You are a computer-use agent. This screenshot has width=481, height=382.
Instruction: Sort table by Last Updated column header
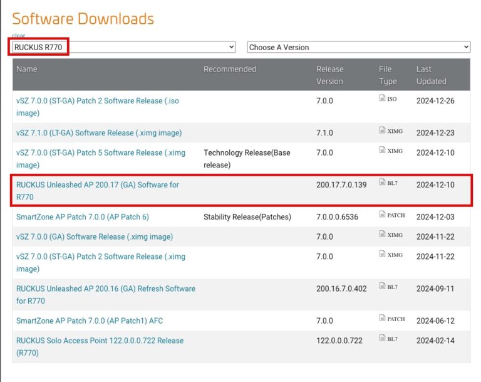coord(431,75)
